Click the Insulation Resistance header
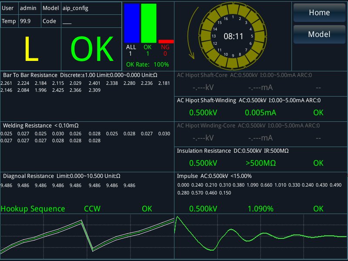Screen dimensions: 348x261 pos(233,151)
